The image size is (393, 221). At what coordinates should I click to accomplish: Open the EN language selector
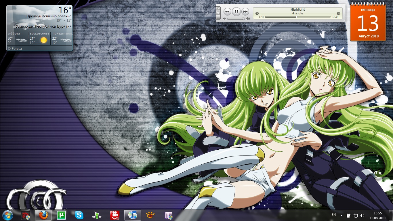coord(333,215)
